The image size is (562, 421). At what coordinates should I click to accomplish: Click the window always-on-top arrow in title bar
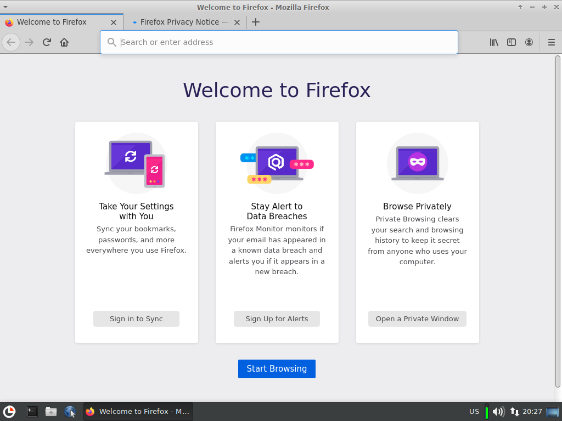520,7
